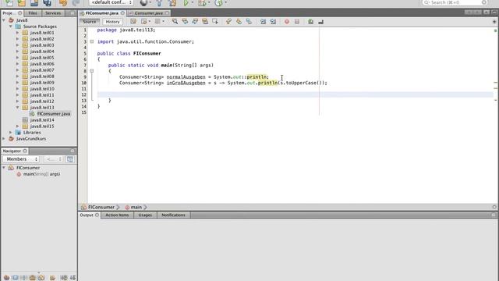Image resolution: width=499 pixels, height=281 pixels.
Task: Click the Profile Project icon
Action: point(218,2)
